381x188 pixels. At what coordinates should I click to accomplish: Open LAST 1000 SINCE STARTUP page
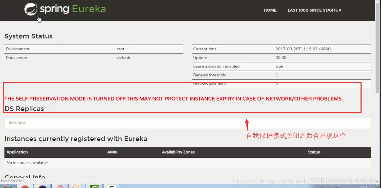[314, 10]
